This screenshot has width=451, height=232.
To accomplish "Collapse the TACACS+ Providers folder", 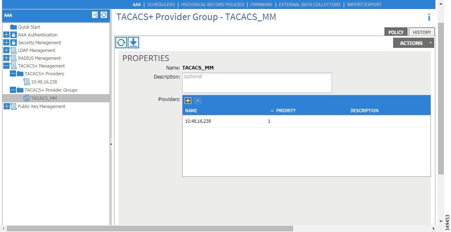I will 13,74.
